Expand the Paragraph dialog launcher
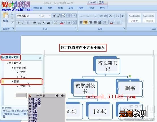The height and width of the screenshot is (122, 157). [x=124, y=28]
